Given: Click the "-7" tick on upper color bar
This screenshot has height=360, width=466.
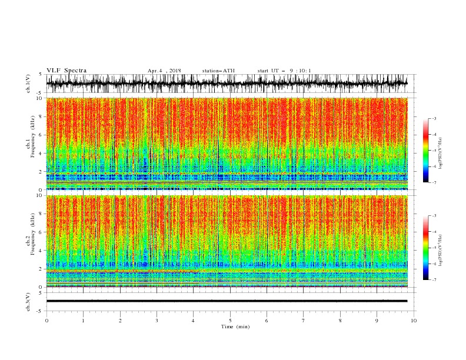Looking at the screenshot, I should pyautogui.click(x=434, y=182).
